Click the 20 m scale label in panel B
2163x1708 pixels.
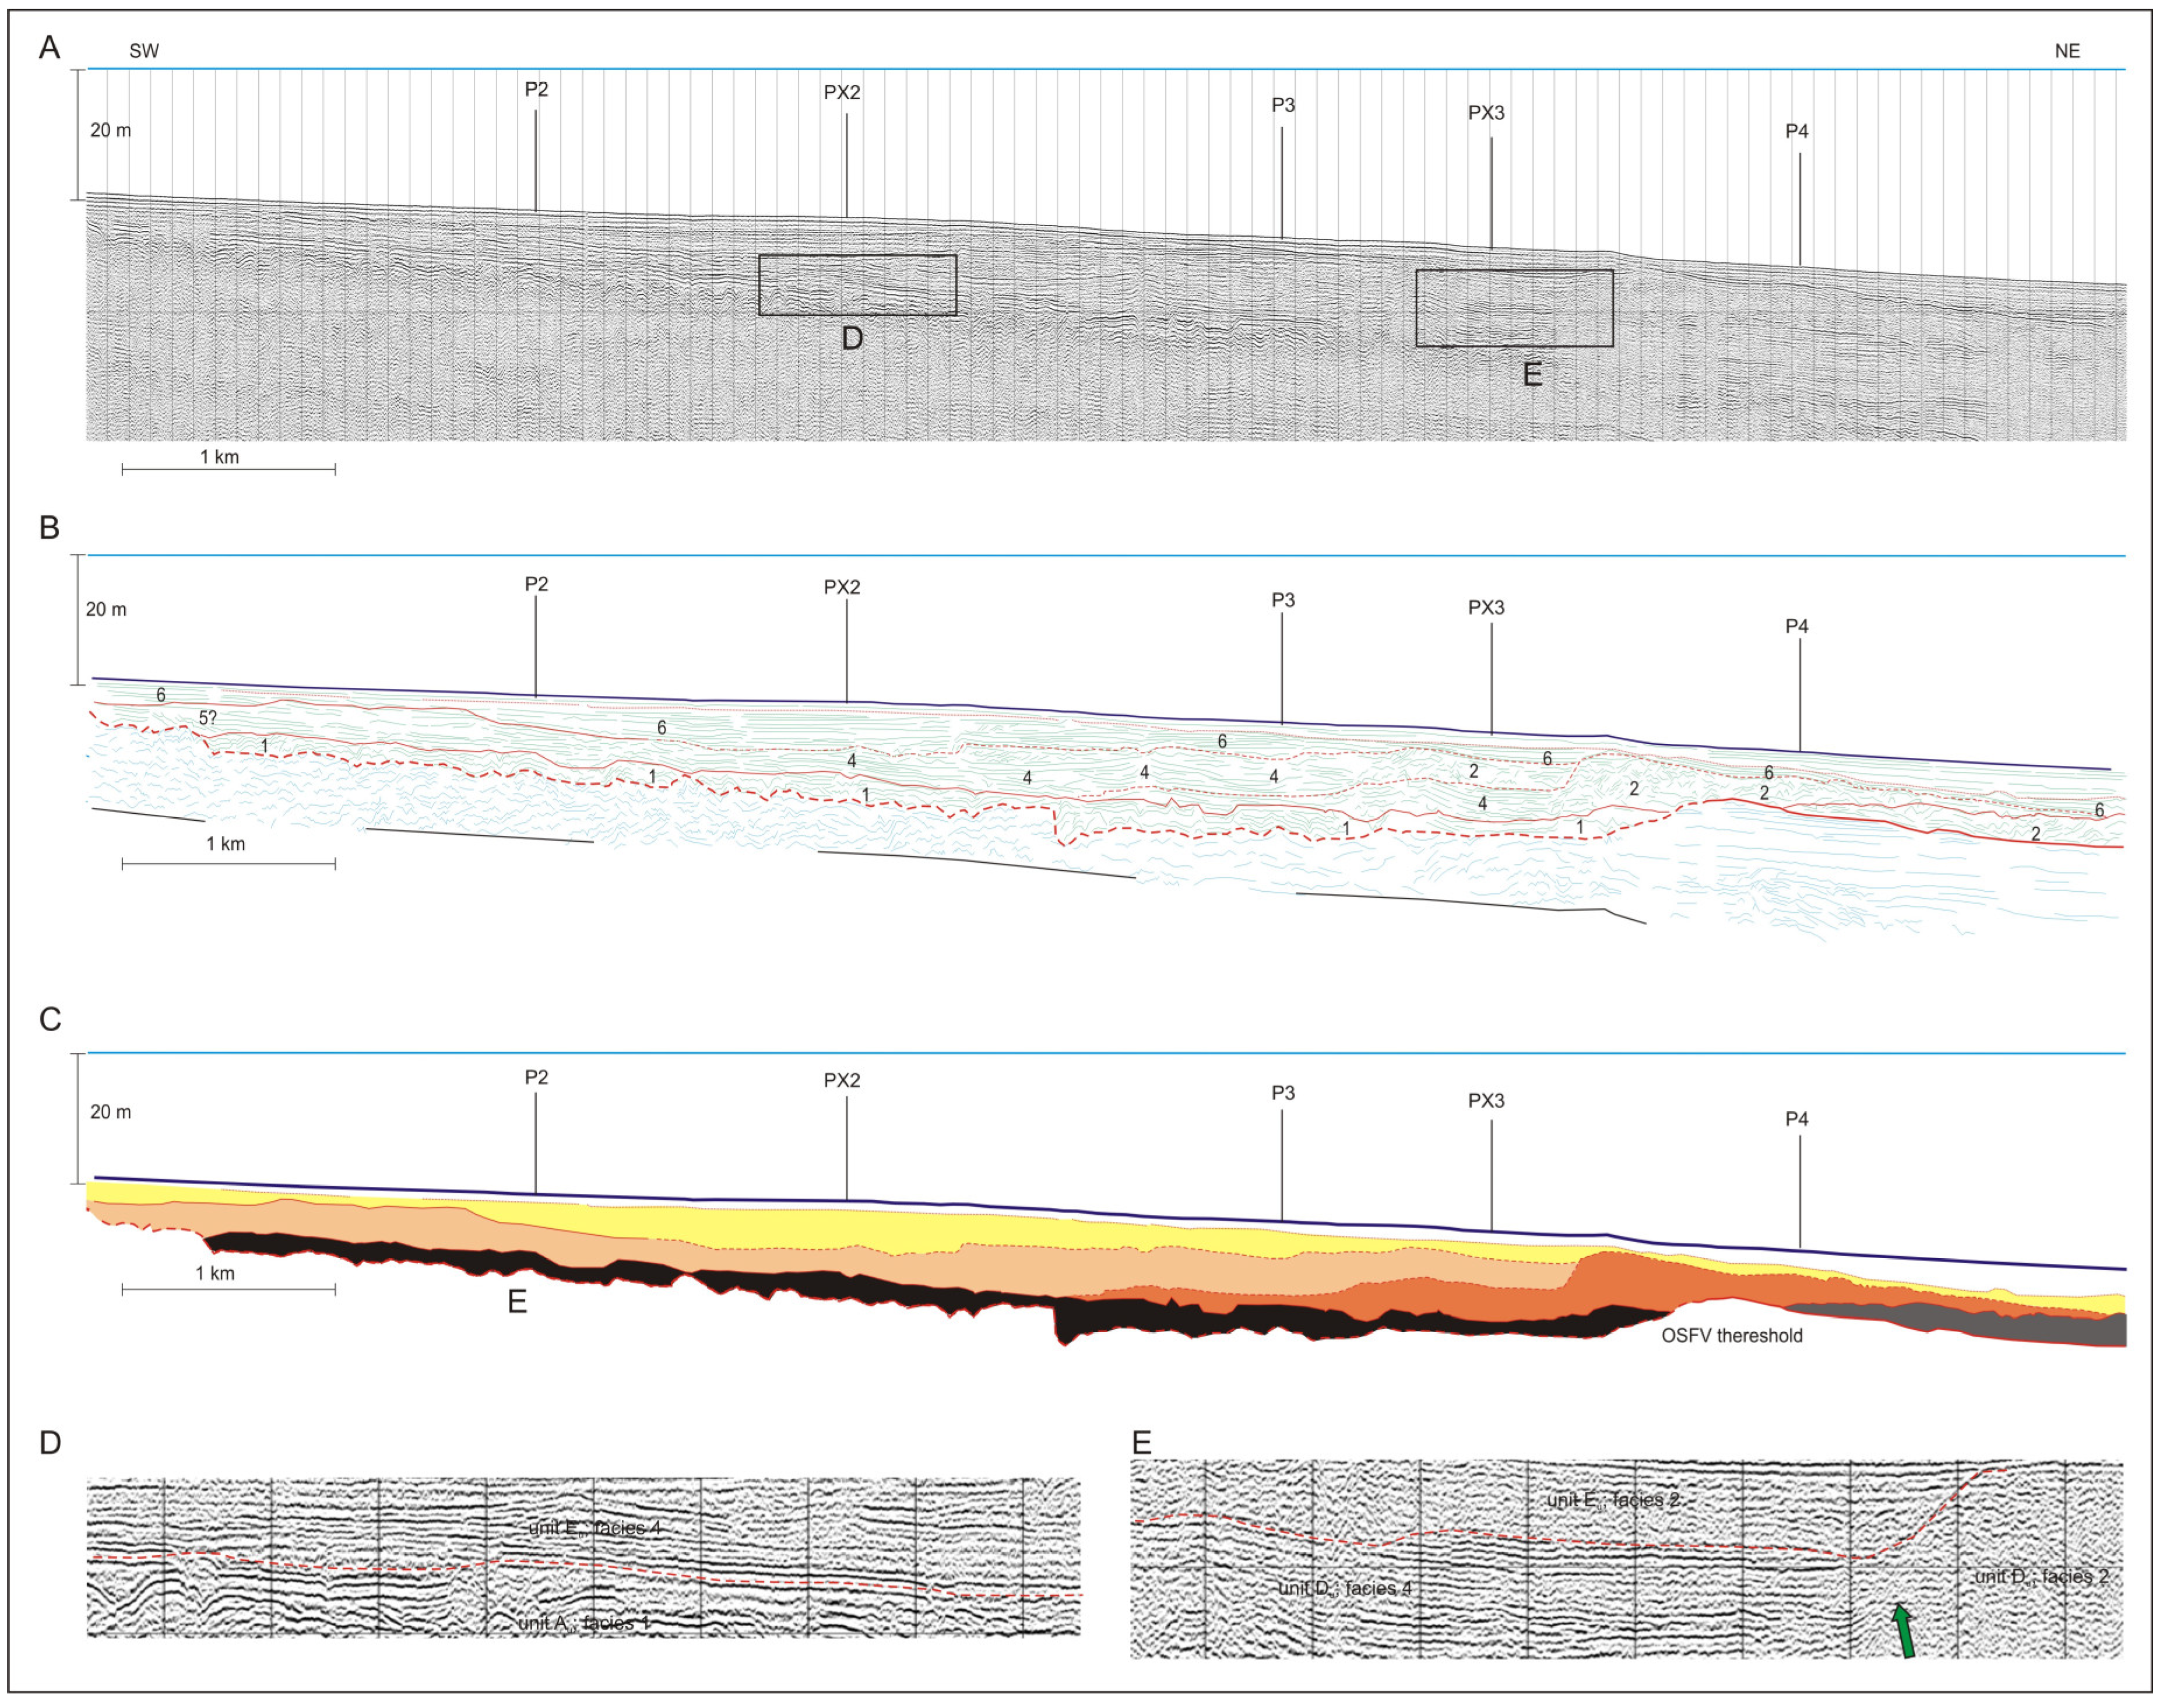(x=106, y=610)
